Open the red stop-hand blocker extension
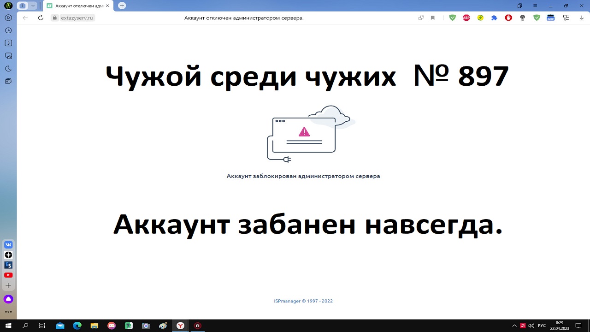 pyautogui.click(x=508, y=18)
